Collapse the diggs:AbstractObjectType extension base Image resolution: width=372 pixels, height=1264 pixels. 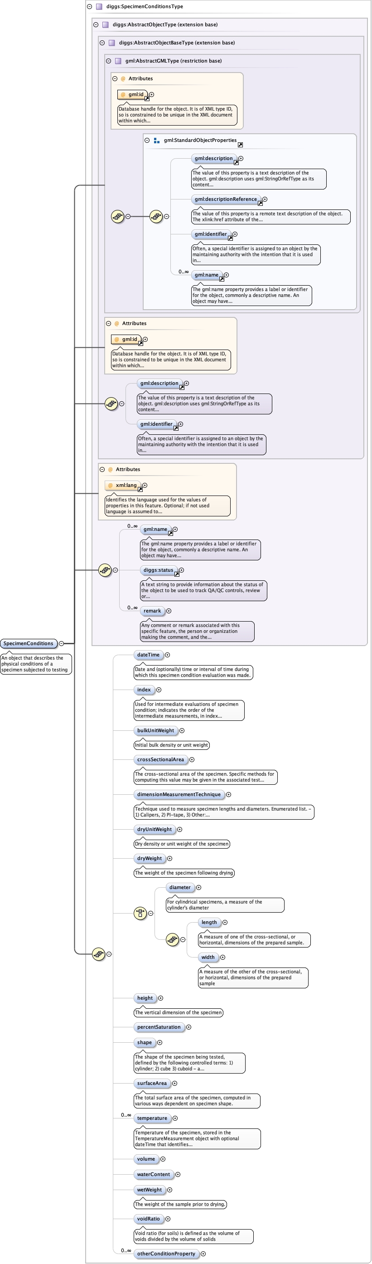(96, 24)
